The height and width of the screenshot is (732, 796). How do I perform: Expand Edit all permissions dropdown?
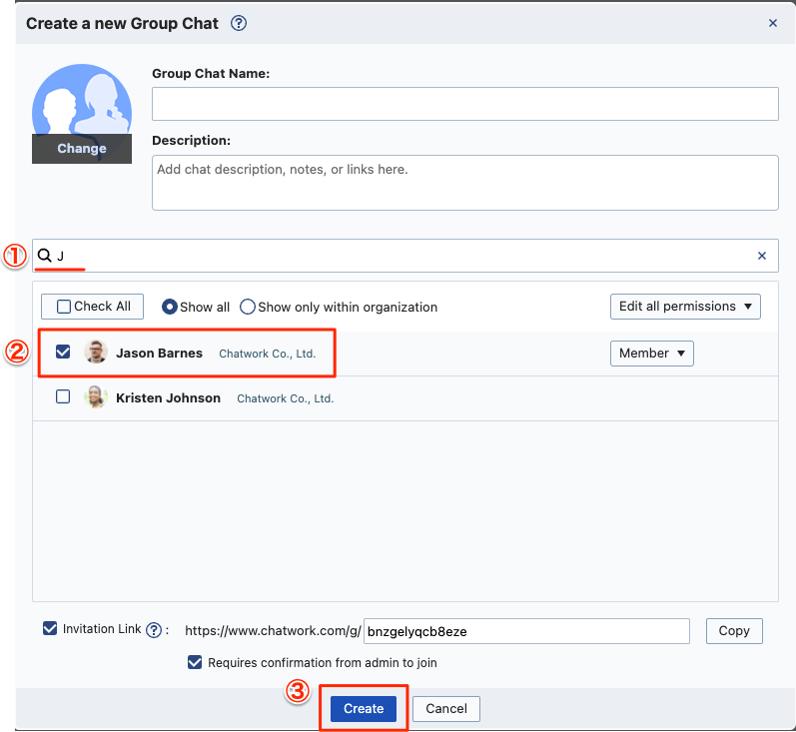tap(685, 307)
